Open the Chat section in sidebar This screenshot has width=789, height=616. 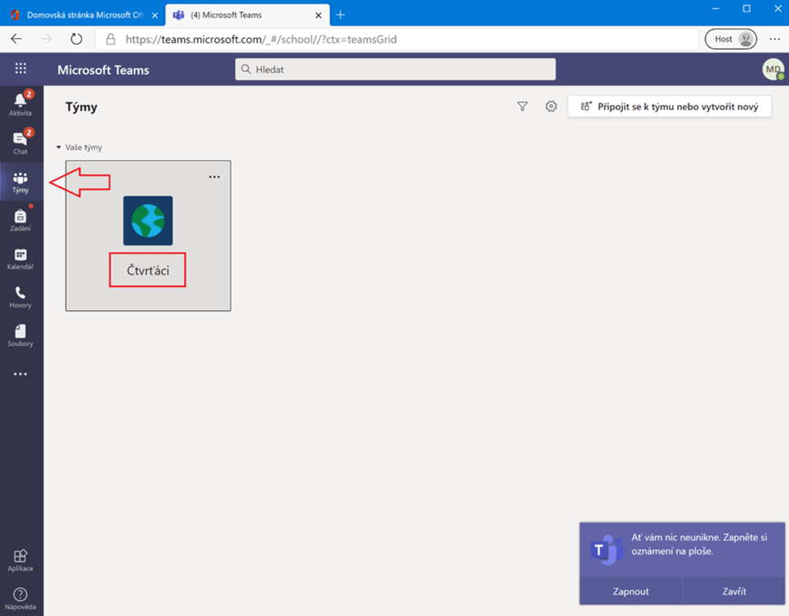21,141
